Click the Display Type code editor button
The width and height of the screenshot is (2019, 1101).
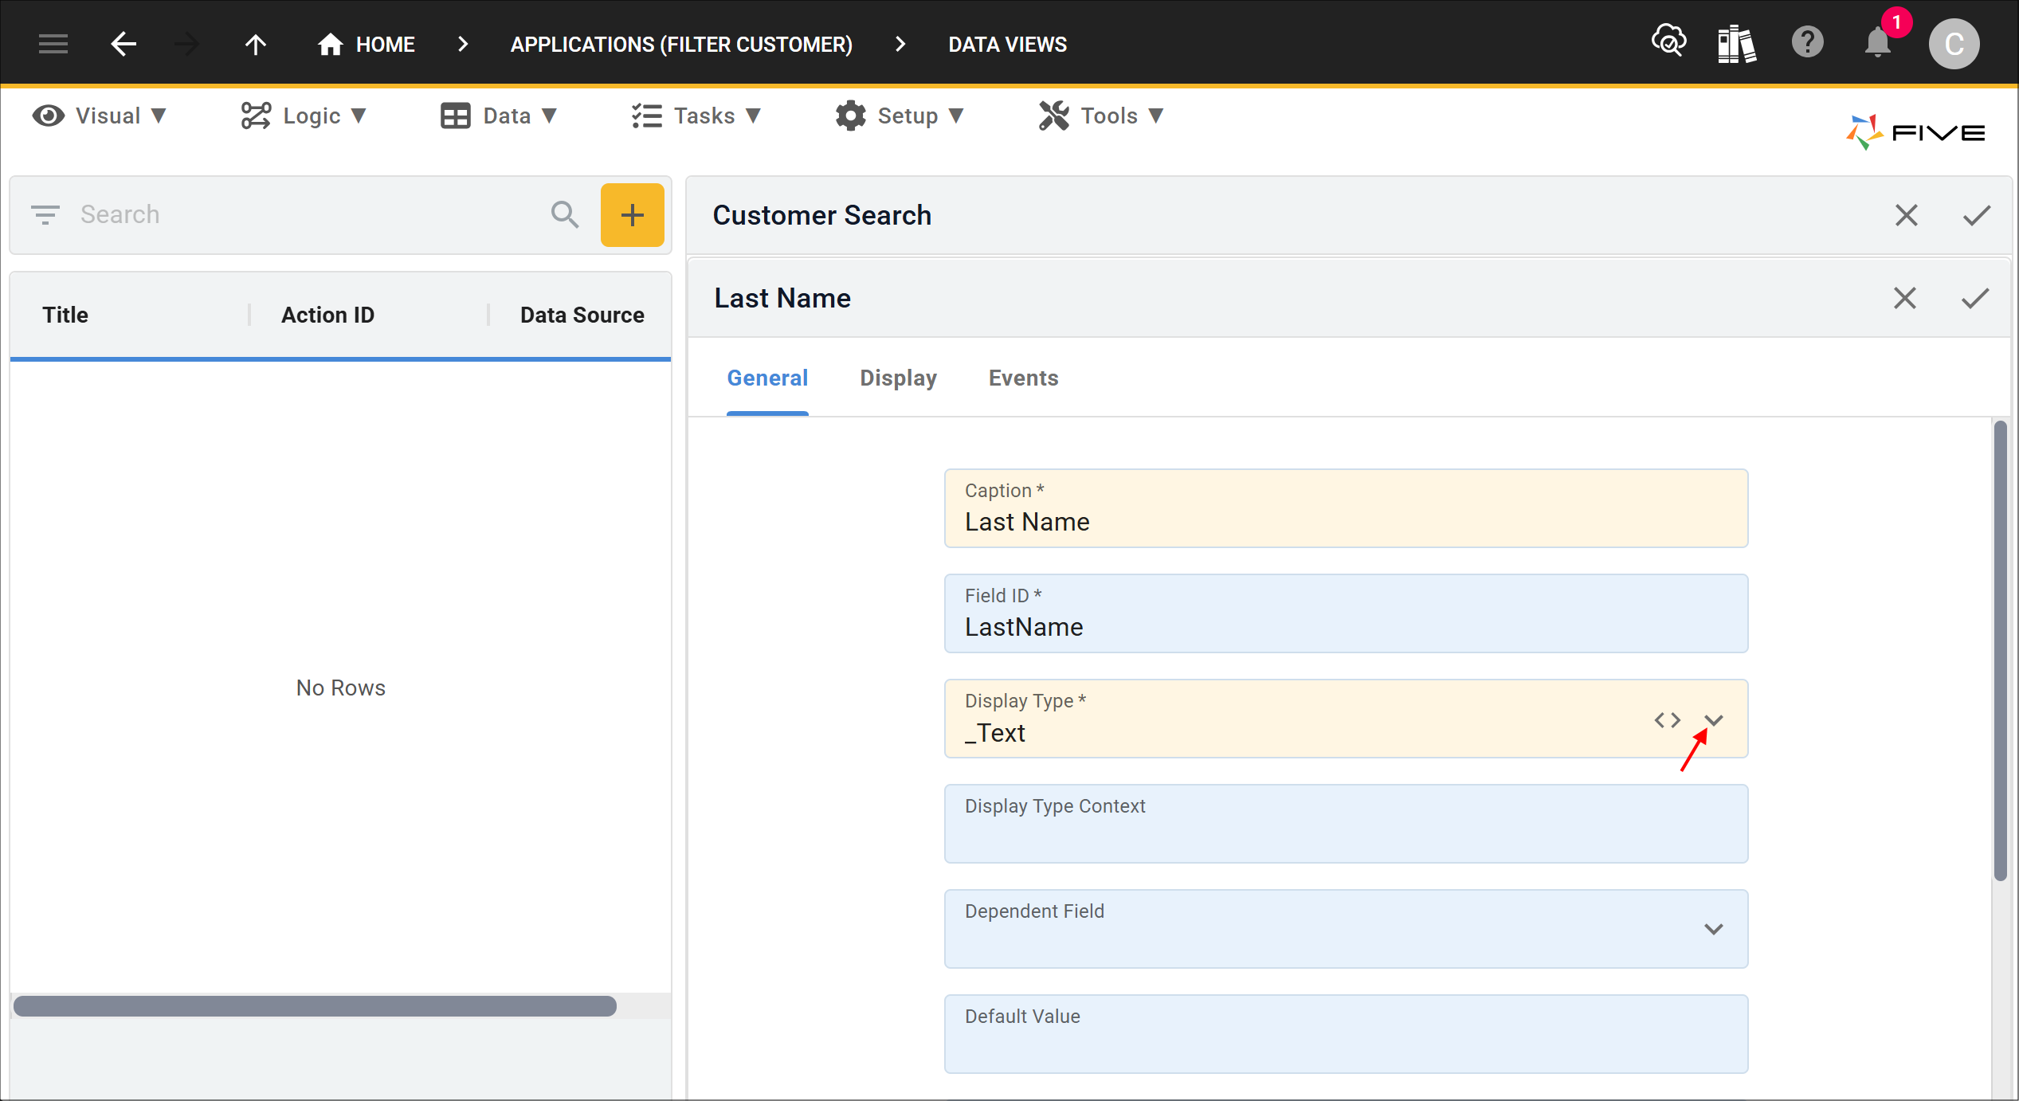point(1667,720)
